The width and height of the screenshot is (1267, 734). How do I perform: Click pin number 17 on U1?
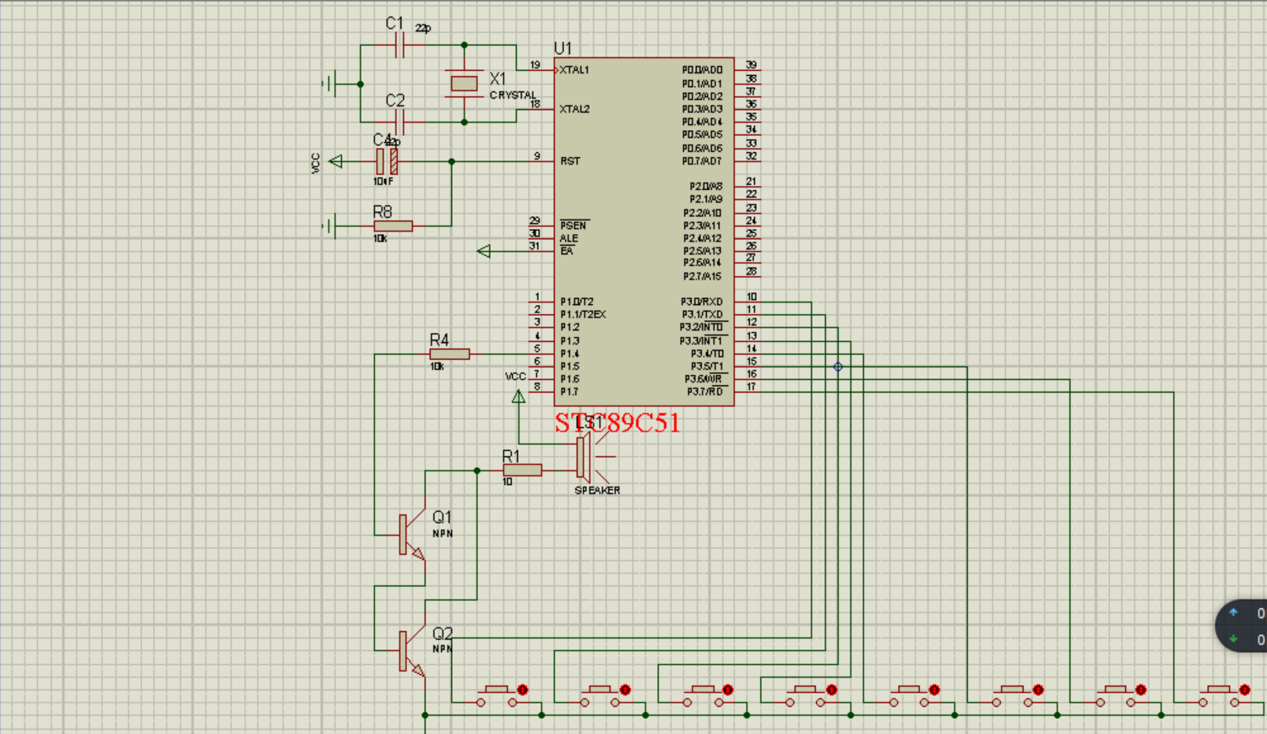(x=751, y=387)
